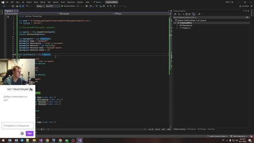Open the Debug configuration dropdown
Screen dimensions: 254x143
(40, 6)
